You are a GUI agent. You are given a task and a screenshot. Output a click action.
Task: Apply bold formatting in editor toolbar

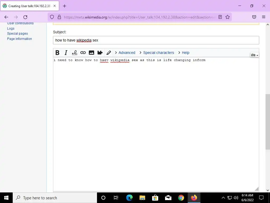coord(57,53)
